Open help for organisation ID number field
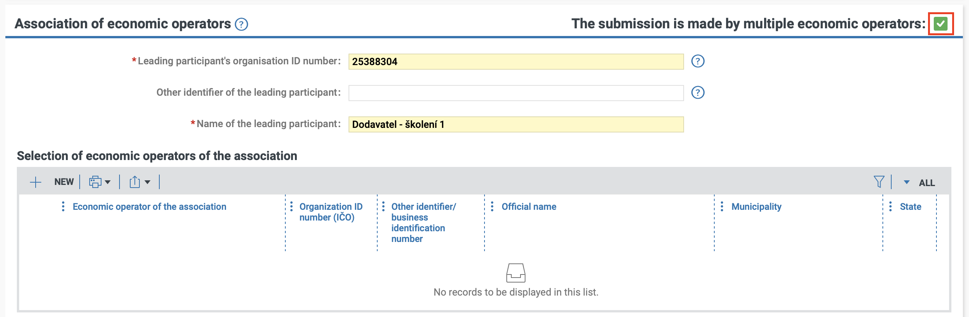This screenshot has height=317, width=969. tap(697, 61)
